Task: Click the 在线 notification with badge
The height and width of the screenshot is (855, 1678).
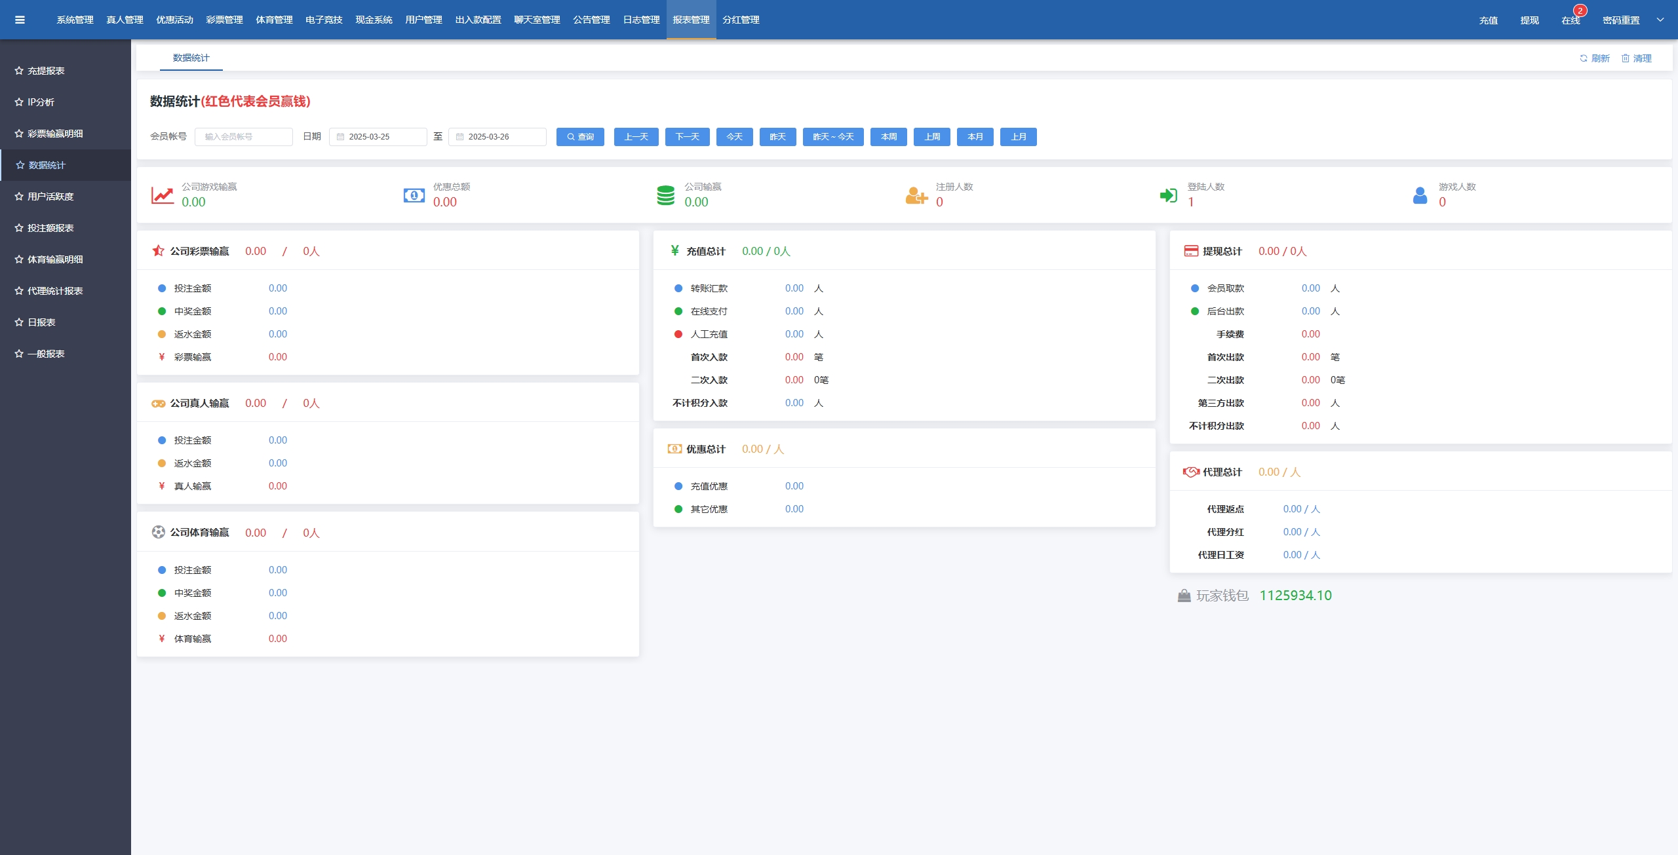Action: click(1571, 20)
